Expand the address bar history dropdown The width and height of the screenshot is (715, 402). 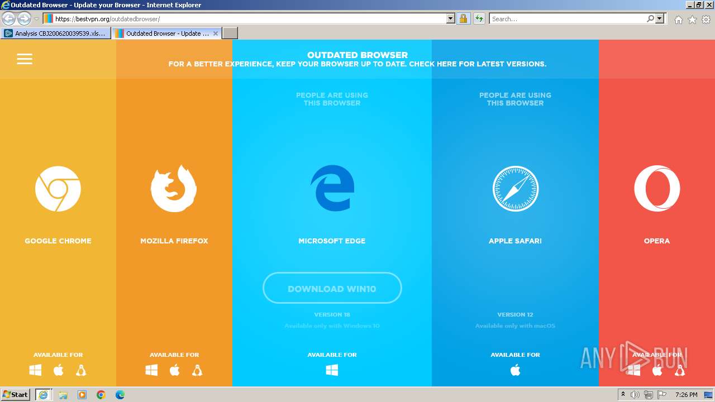(x=451, y=19)
